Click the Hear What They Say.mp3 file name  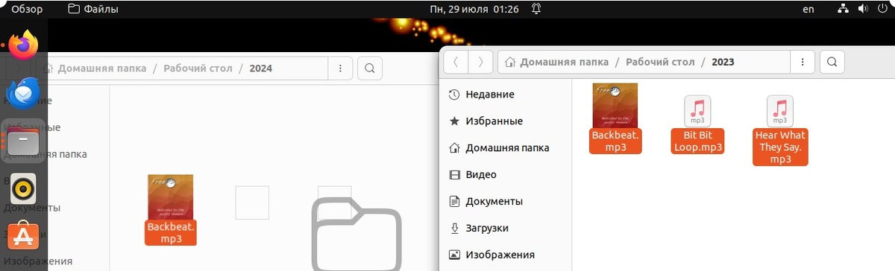(x=780, y=147)
